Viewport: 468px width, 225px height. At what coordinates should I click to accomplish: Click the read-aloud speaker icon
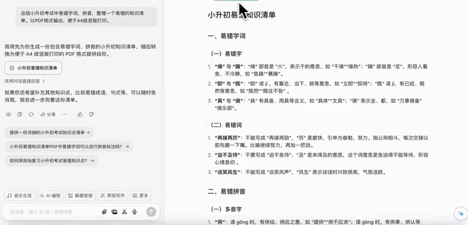pyautogui.click(x=8, y=114)
